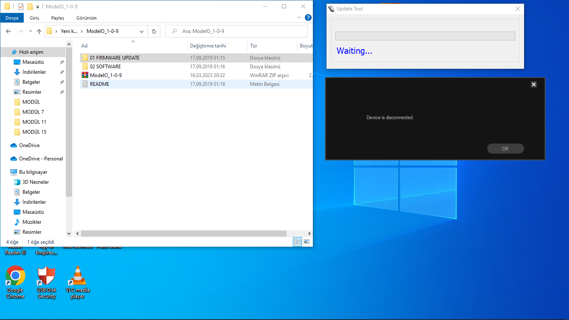Image resolution: width=569 pixels, height=320 pixels.
Task: Open Explorer help question mark icon
Action: [x=308, y=17]
